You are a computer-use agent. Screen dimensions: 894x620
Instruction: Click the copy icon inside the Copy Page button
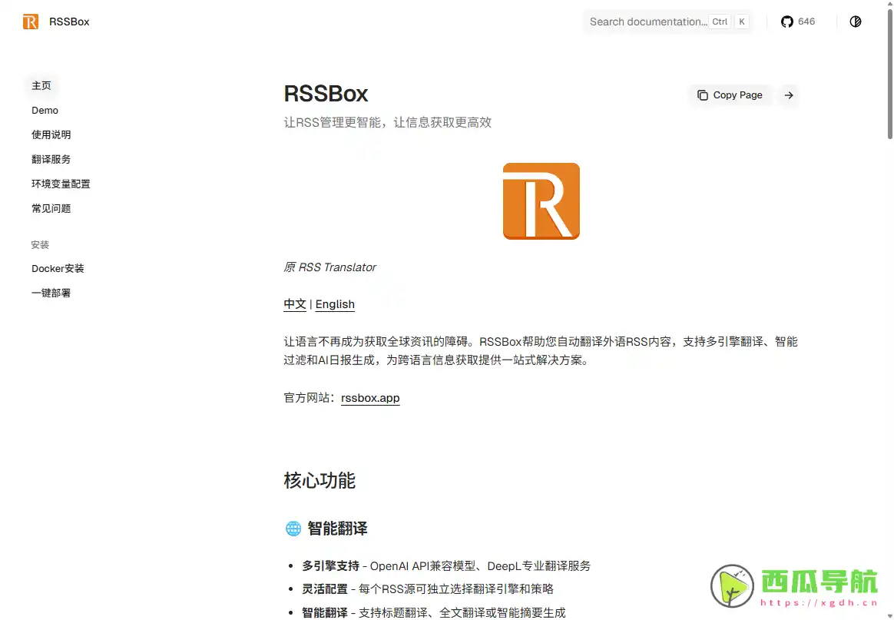pyautogui.click(x=703, y=94)
